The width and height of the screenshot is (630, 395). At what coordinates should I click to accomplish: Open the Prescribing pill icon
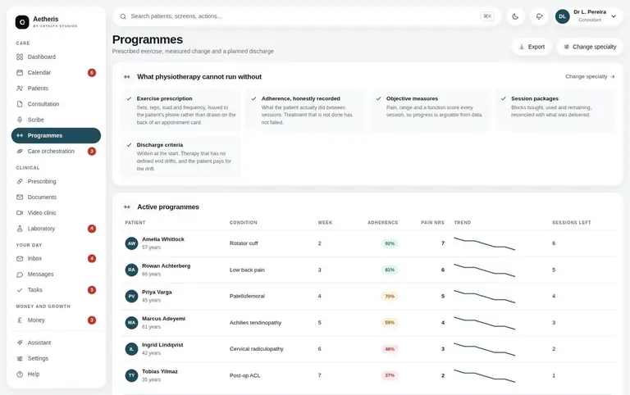(20, 181)
